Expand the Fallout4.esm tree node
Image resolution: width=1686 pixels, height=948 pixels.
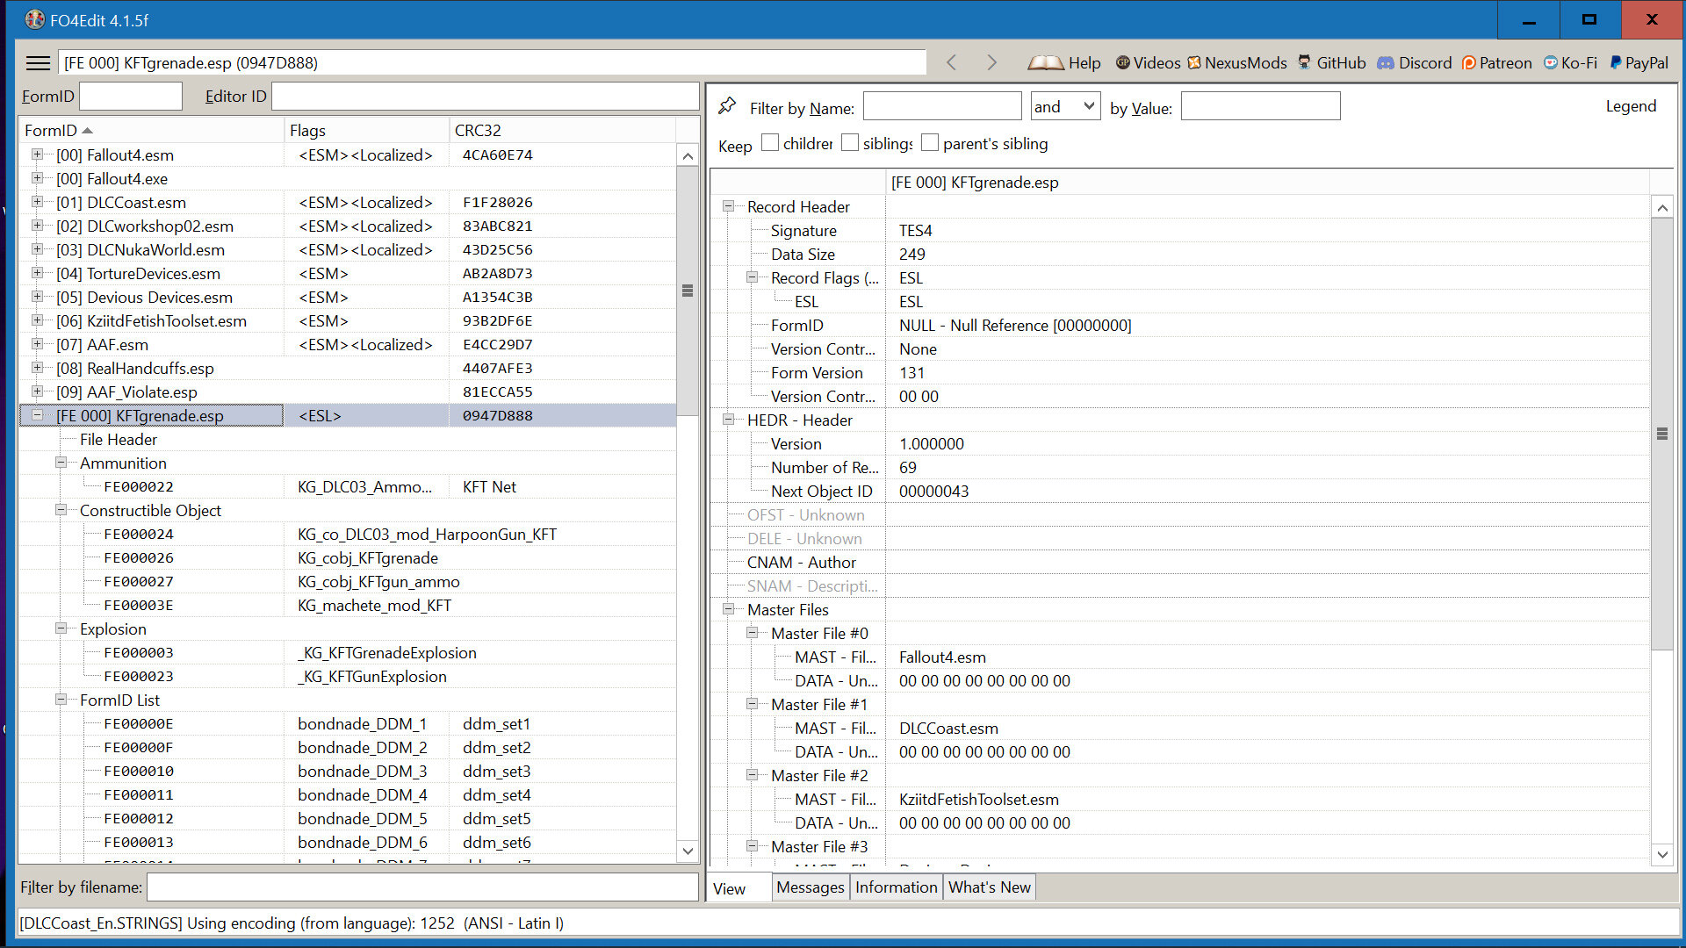tap(37, 154)
